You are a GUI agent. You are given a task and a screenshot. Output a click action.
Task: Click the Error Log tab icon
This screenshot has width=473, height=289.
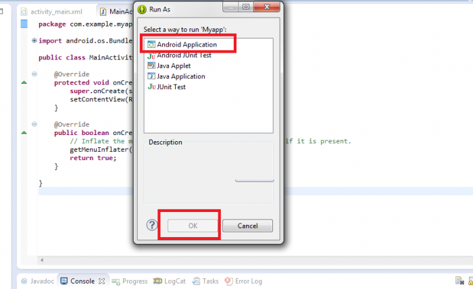pos(228,281)
